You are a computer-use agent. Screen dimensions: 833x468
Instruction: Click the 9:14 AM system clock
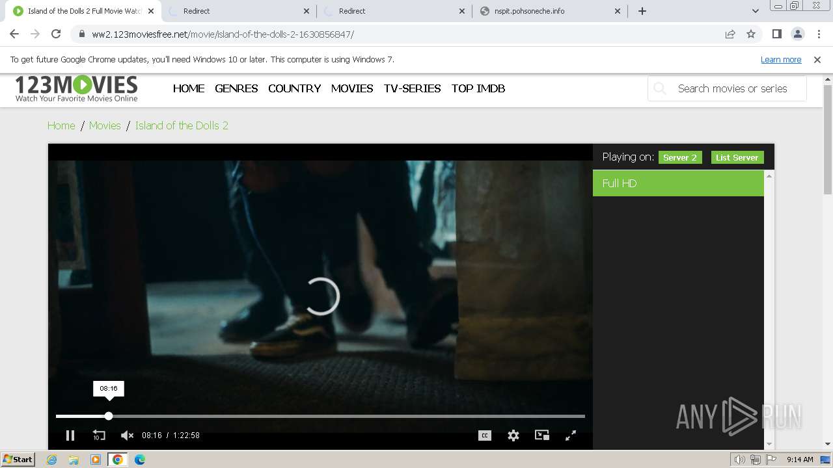coord(800,460)
